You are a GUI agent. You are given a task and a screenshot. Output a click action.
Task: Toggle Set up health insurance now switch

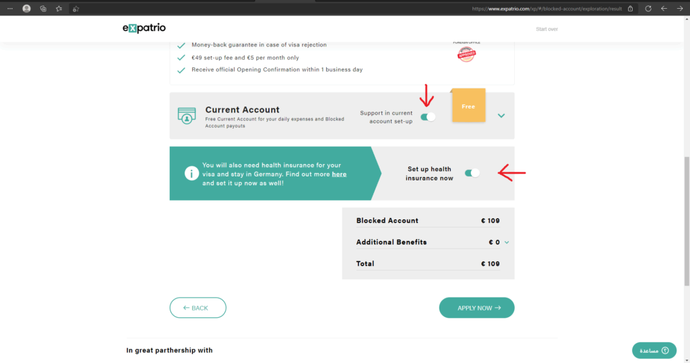coord(472,173)
